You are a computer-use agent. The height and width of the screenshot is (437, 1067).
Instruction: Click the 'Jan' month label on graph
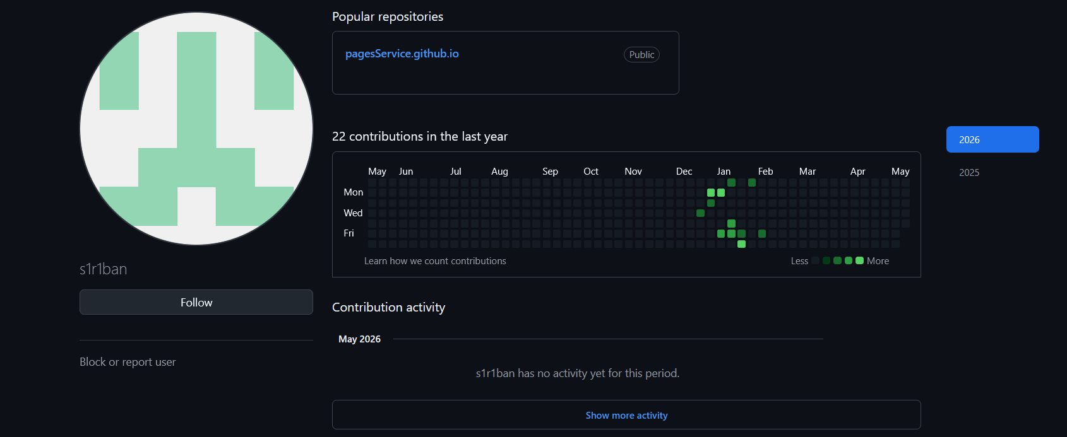pos(724,172)
